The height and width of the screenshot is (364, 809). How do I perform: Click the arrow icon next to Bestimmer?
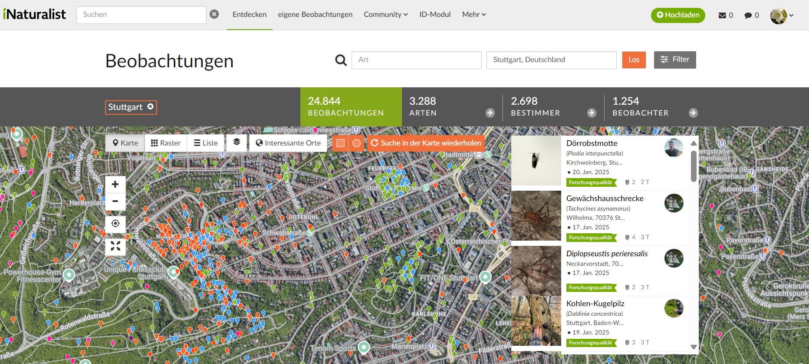click(592, 113)
